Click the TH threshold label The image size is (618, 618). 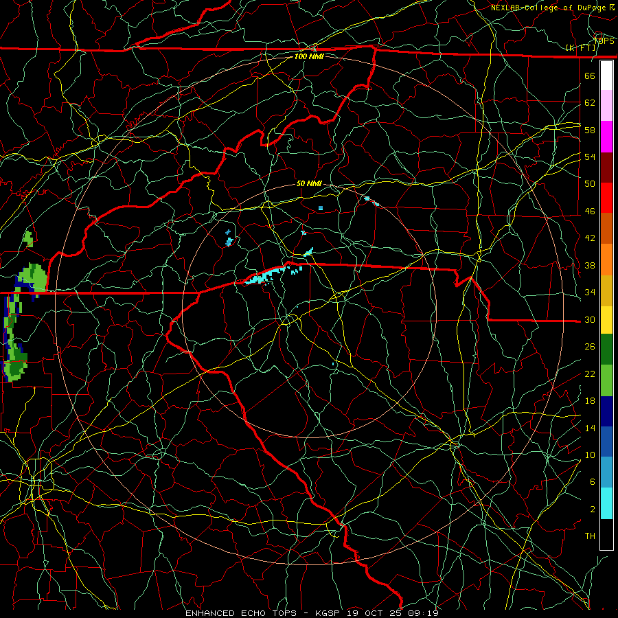[590, 536]
